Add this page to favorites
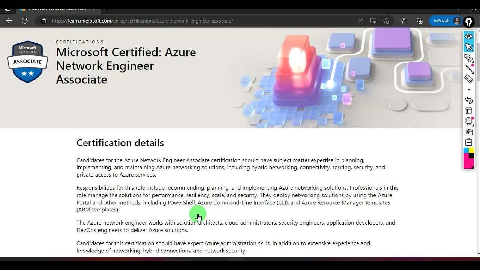The image size is (480, 270). click(x=386, y=21)
